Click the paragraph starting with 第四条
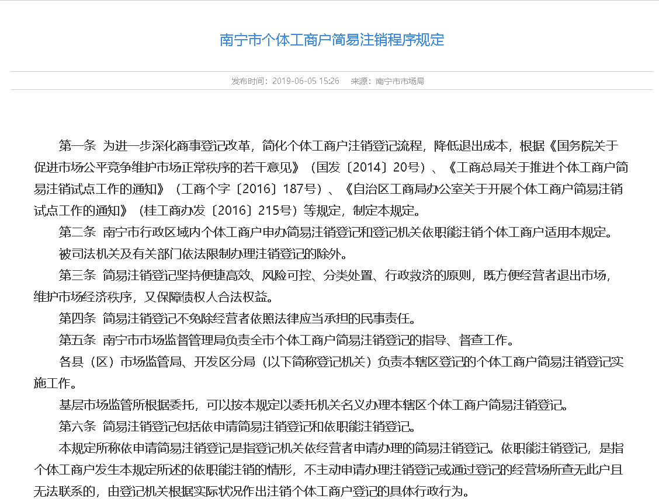659x499 pixels. coord(237,318)
